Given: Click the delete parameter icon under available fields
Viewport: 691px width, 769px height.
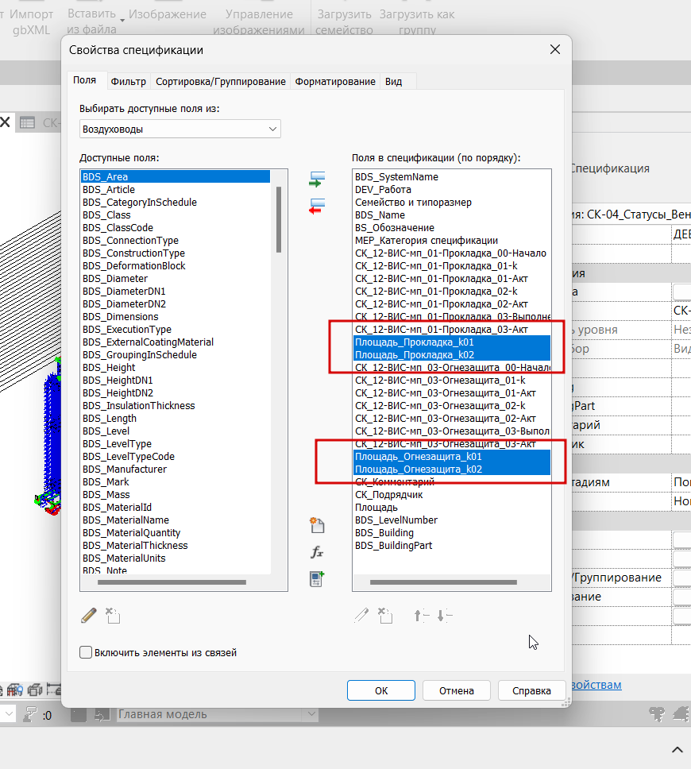Looking at the screenshot, I should [113, 615].
